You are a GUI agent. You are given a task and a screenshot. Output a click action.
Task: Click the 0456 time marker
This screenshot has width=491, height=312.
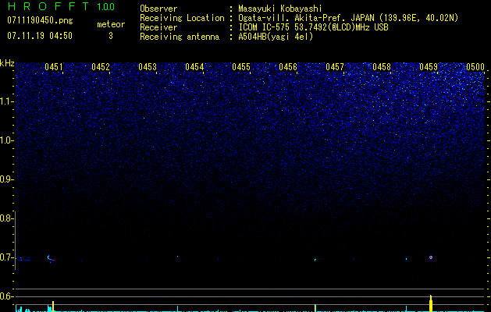tap(288, 67)
